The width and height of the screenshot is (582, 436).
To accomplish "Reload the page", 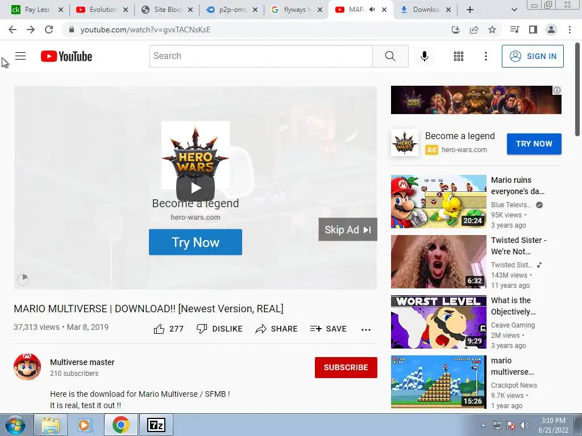I will [49, 30].
